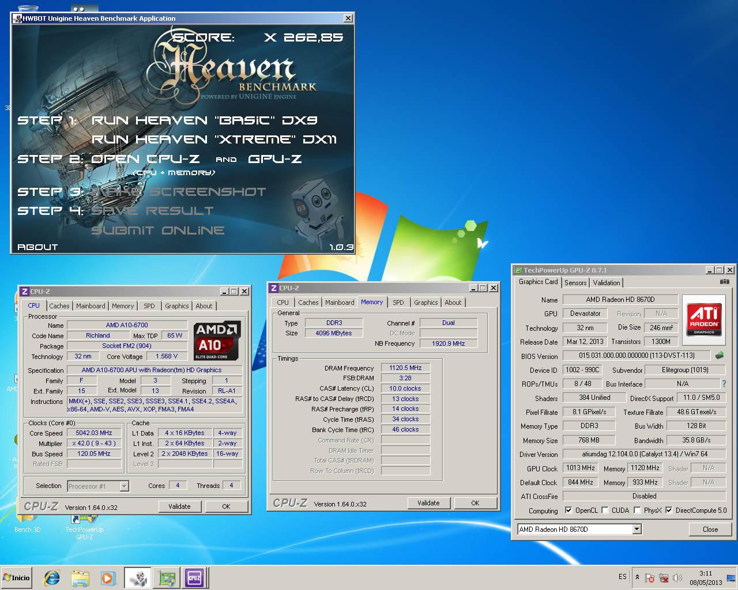Click OK in the memory CPU-Z window
This screenshot has width=738, height=590.
pos(475,503)
